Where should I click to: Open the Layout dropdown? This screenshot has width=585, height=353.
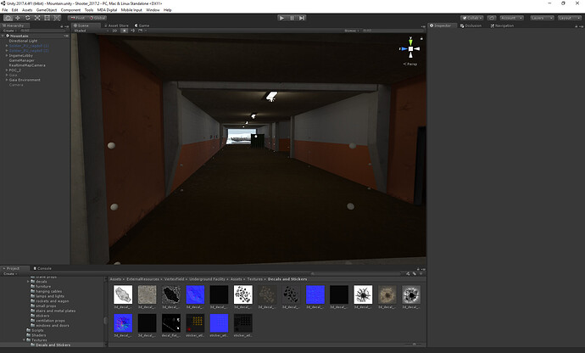(569, 18)
